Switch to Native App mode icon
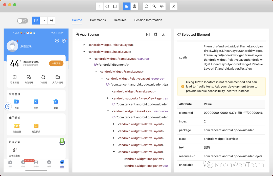The width and height of the screenshot is (273, 176). [127, 6]
